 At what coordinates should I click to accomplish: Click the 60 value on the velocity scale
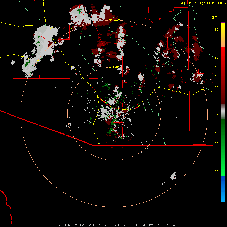217,58
